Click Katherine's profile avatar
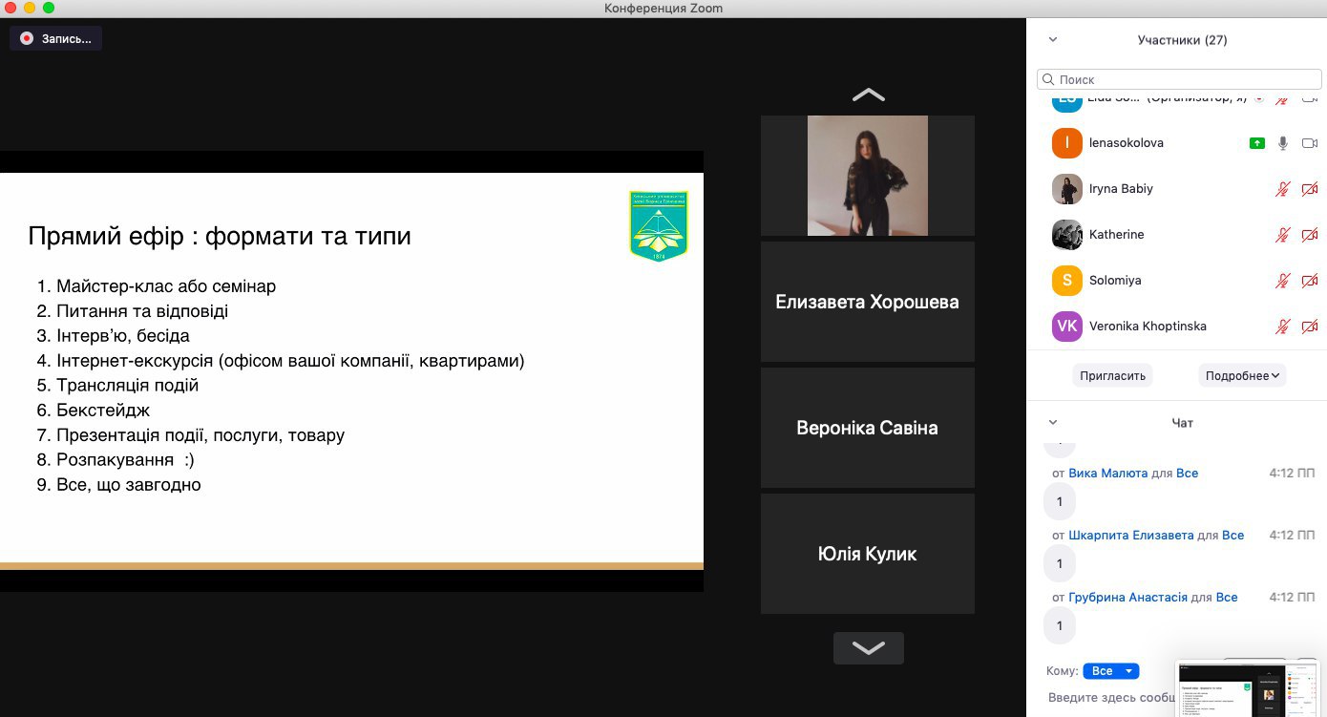This screenshot has width=1327, height=717. click(x=1067, y=235)
